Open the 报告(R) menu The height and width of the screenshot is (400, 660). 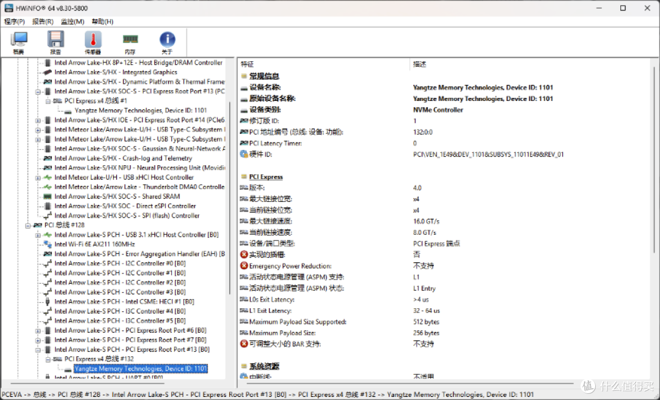pos(43,21)
